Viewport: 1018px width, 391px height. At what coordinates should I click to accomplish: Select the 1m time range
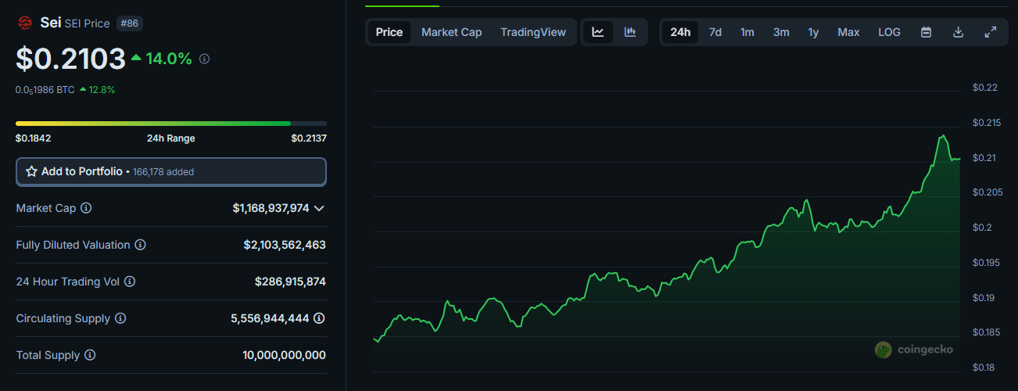(x=747, y=32)
